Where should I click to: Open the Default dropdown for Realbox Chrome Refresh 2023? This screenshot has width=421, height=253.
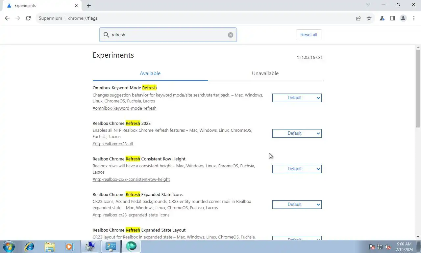point(297,133)
